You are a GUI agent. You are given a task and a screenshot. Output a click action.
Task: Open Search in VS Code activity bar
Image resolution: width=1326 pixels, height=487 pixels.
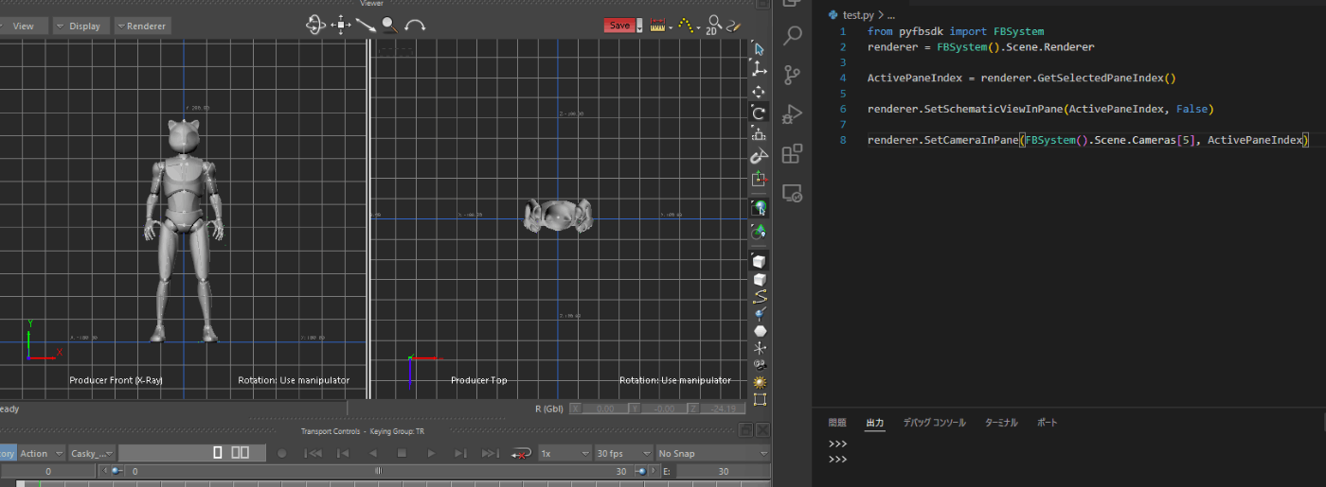(x=793, y=36)
